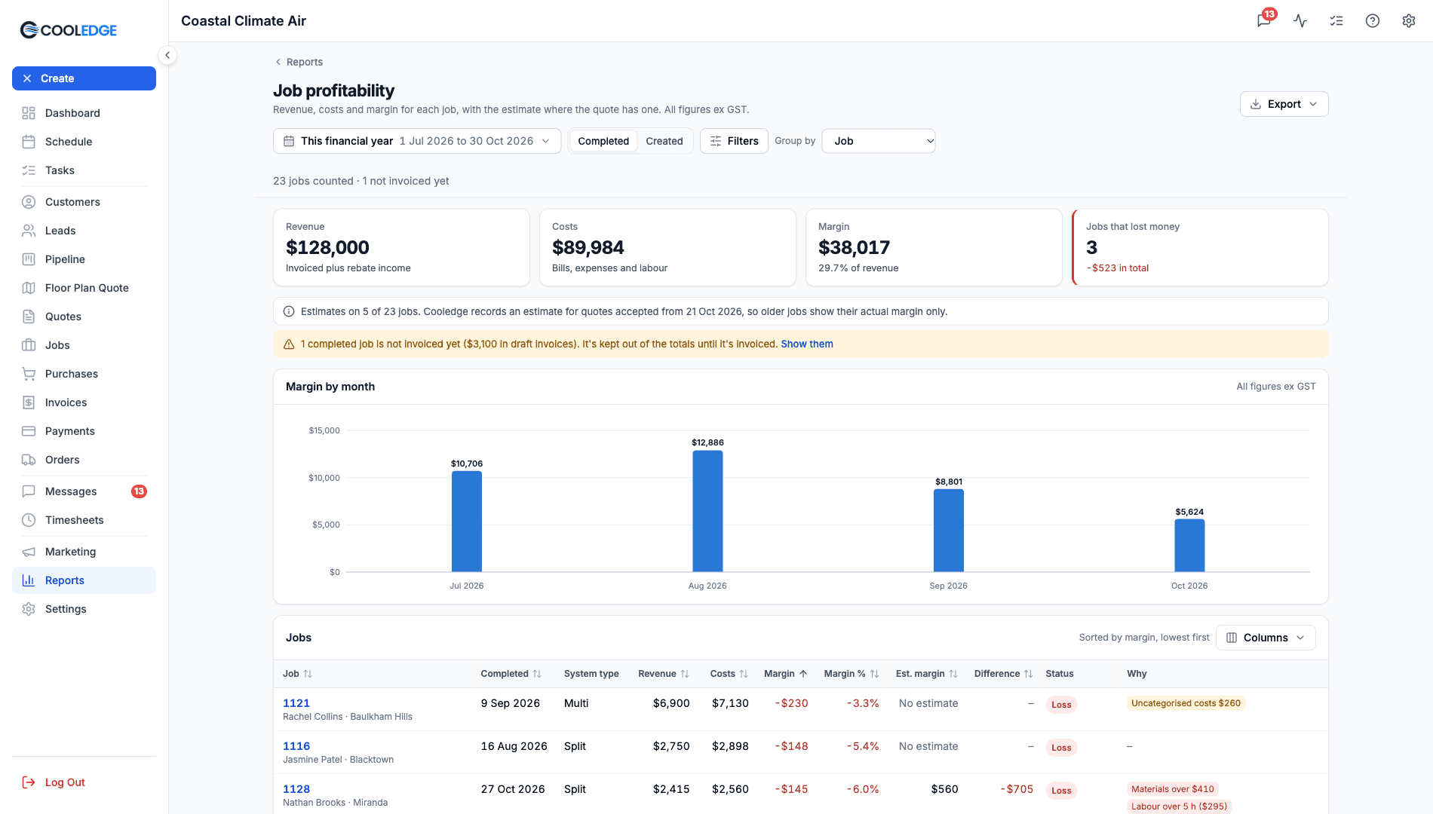Sort jobs table by Completed column

pyautogui.click(x=511, y=674)
